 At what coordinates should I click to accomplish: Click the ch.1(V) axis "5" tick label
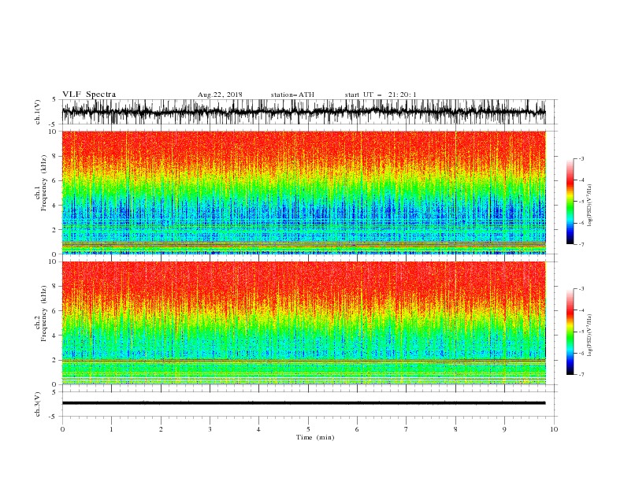point(54,99)
